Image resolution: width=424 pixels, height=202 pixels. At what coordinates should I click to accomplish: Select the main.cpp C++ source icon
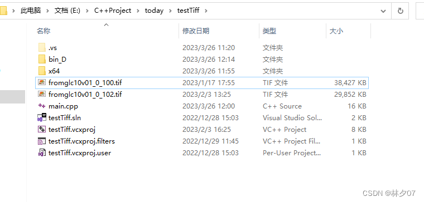point(42,106)
